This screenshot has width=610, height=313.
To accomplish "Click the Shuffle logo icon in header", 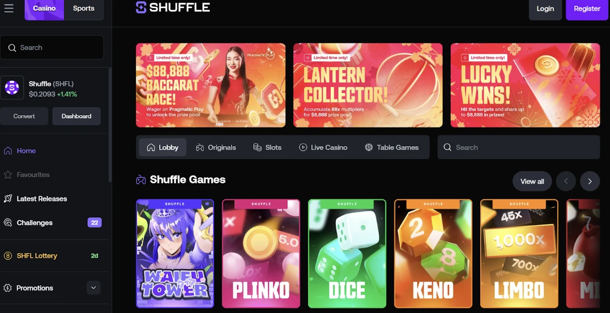I will [x=141, y=7].
